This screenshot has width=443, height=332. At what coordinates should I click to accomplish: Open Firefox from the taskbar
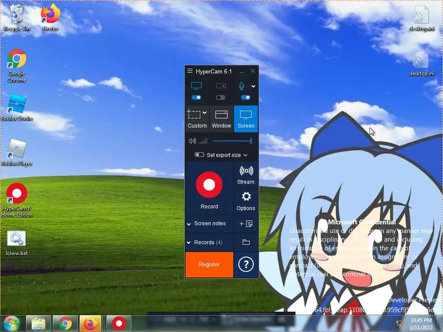tap(90, 323)
